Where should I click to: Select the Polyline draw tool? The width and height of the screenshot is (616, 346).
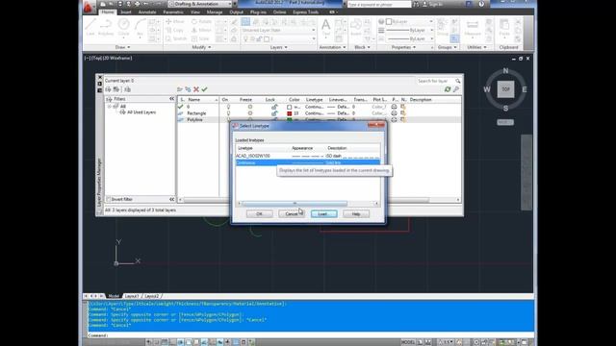[x=106, y=27]
